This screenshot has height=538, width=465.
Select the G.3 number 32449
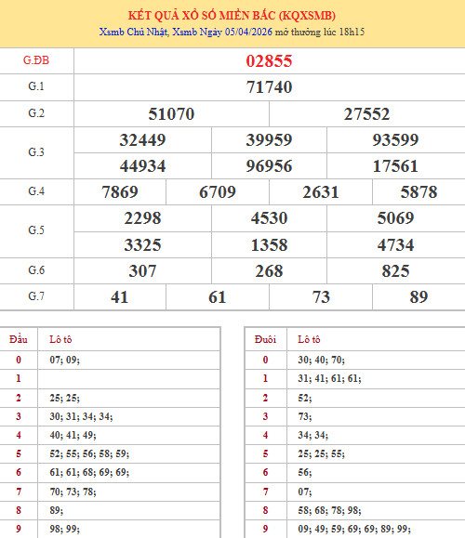(x=142, y=140)
